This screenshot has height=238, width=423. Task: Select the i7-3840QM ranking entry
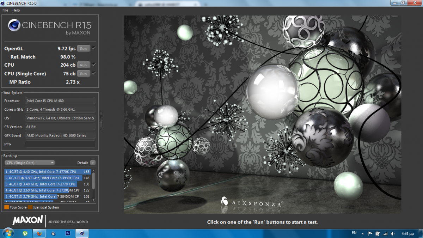pyautogui.click(x=48, y=196)
